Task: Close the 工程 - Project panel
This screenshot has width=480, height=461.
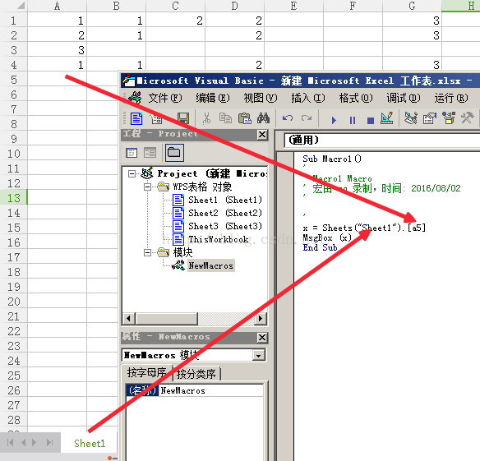Action: tap(262, 135)
